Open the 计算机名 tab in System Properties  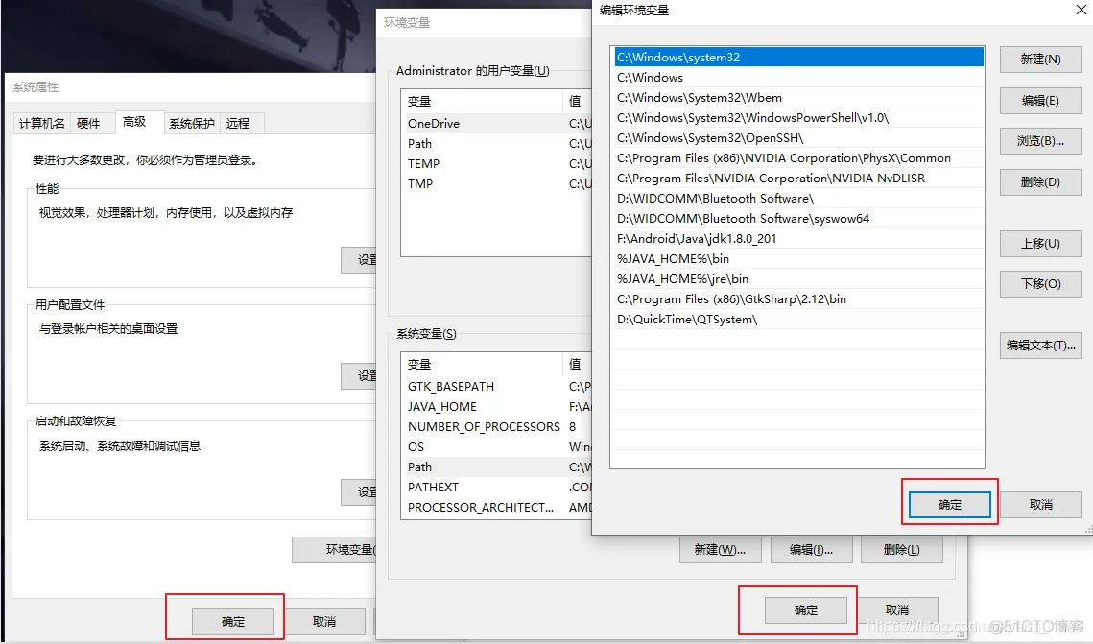click(42, 124)
